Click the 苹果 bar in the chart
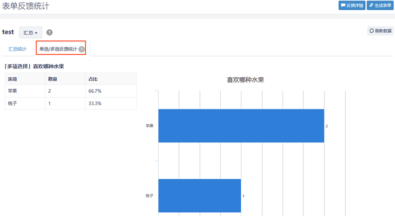This screenshot has width=395, height=216. point(241,126)
